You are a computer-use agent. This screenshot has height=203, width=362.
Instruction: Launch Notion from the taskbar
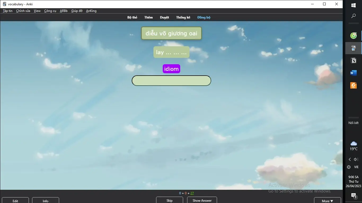click(x=353, y=61)
